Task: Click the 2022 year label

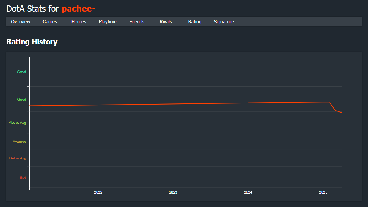Action: 98,192
